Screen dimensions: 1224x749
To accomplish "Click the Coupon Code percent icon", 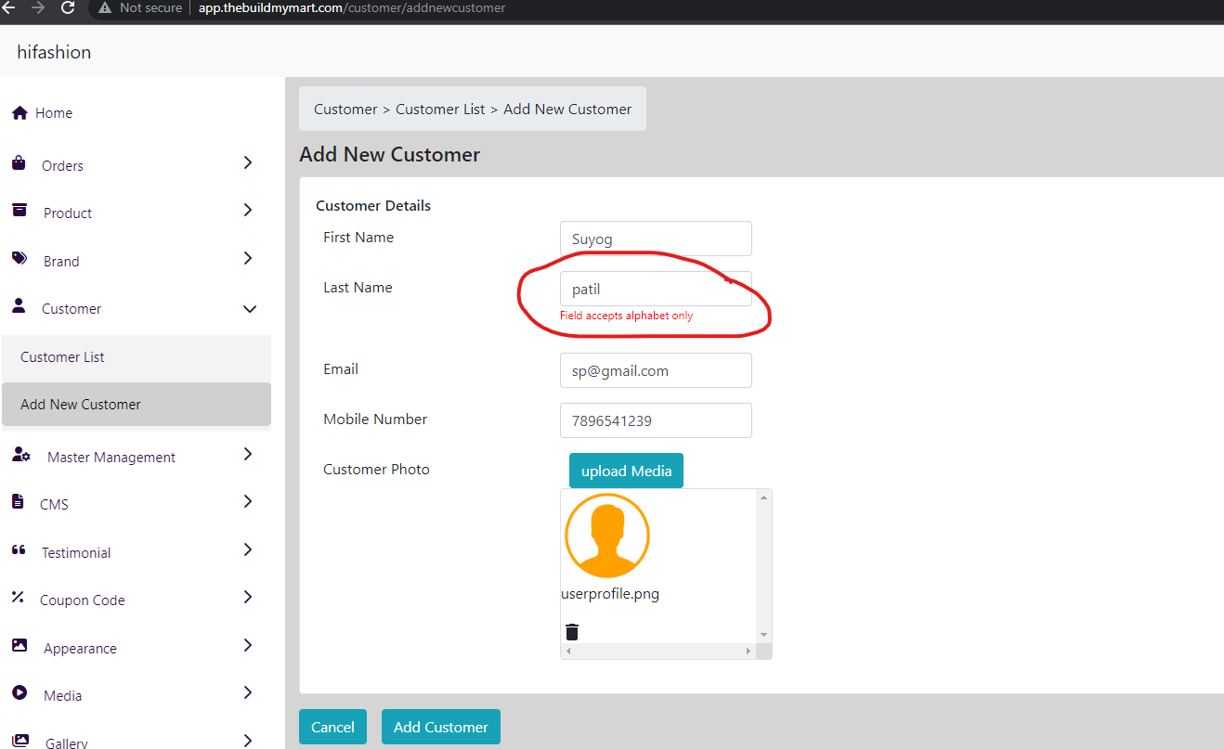I will click(18, 597).
